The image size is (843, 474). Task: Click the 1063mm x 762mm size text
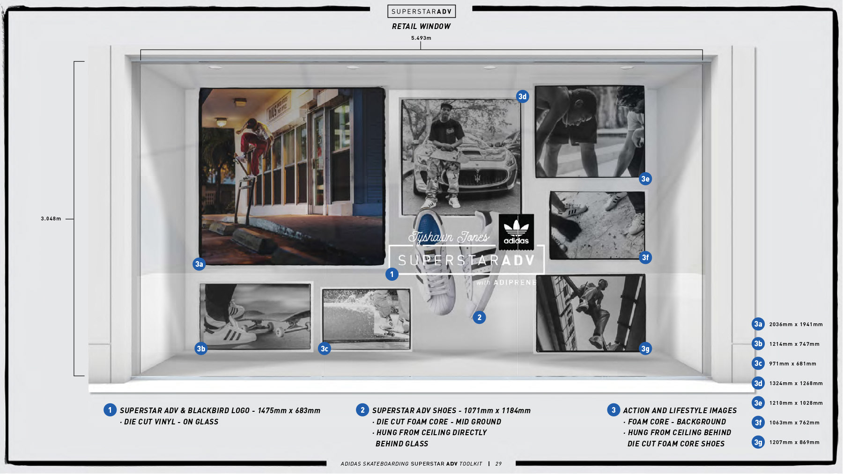pos(794,423)
